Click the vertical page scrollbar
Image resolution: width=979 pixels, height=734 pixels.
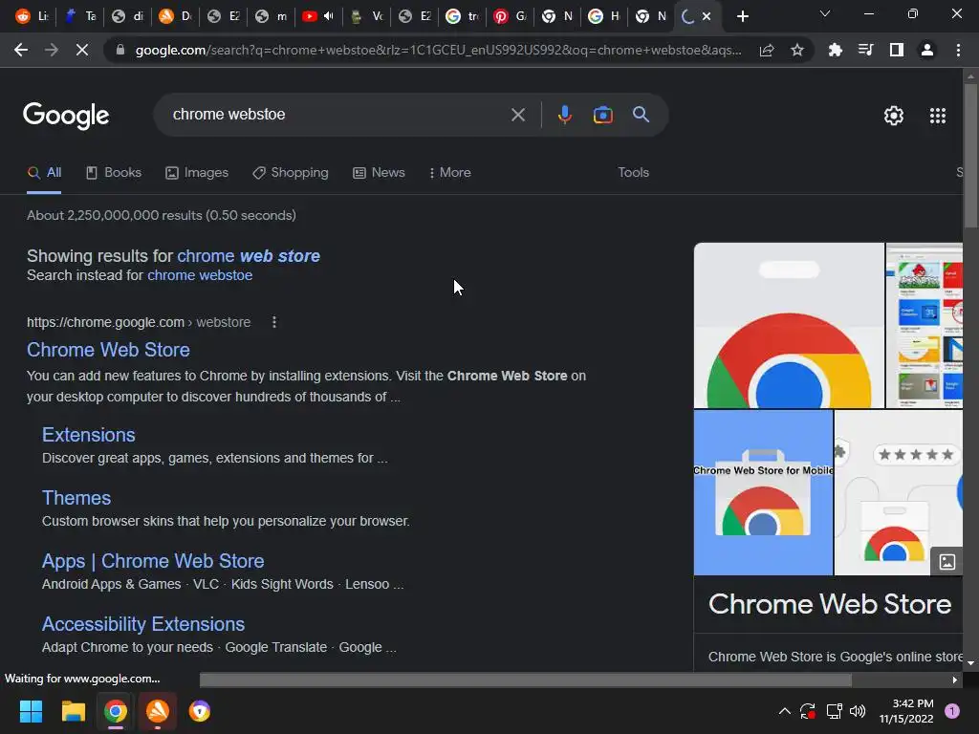pos(970,156)
